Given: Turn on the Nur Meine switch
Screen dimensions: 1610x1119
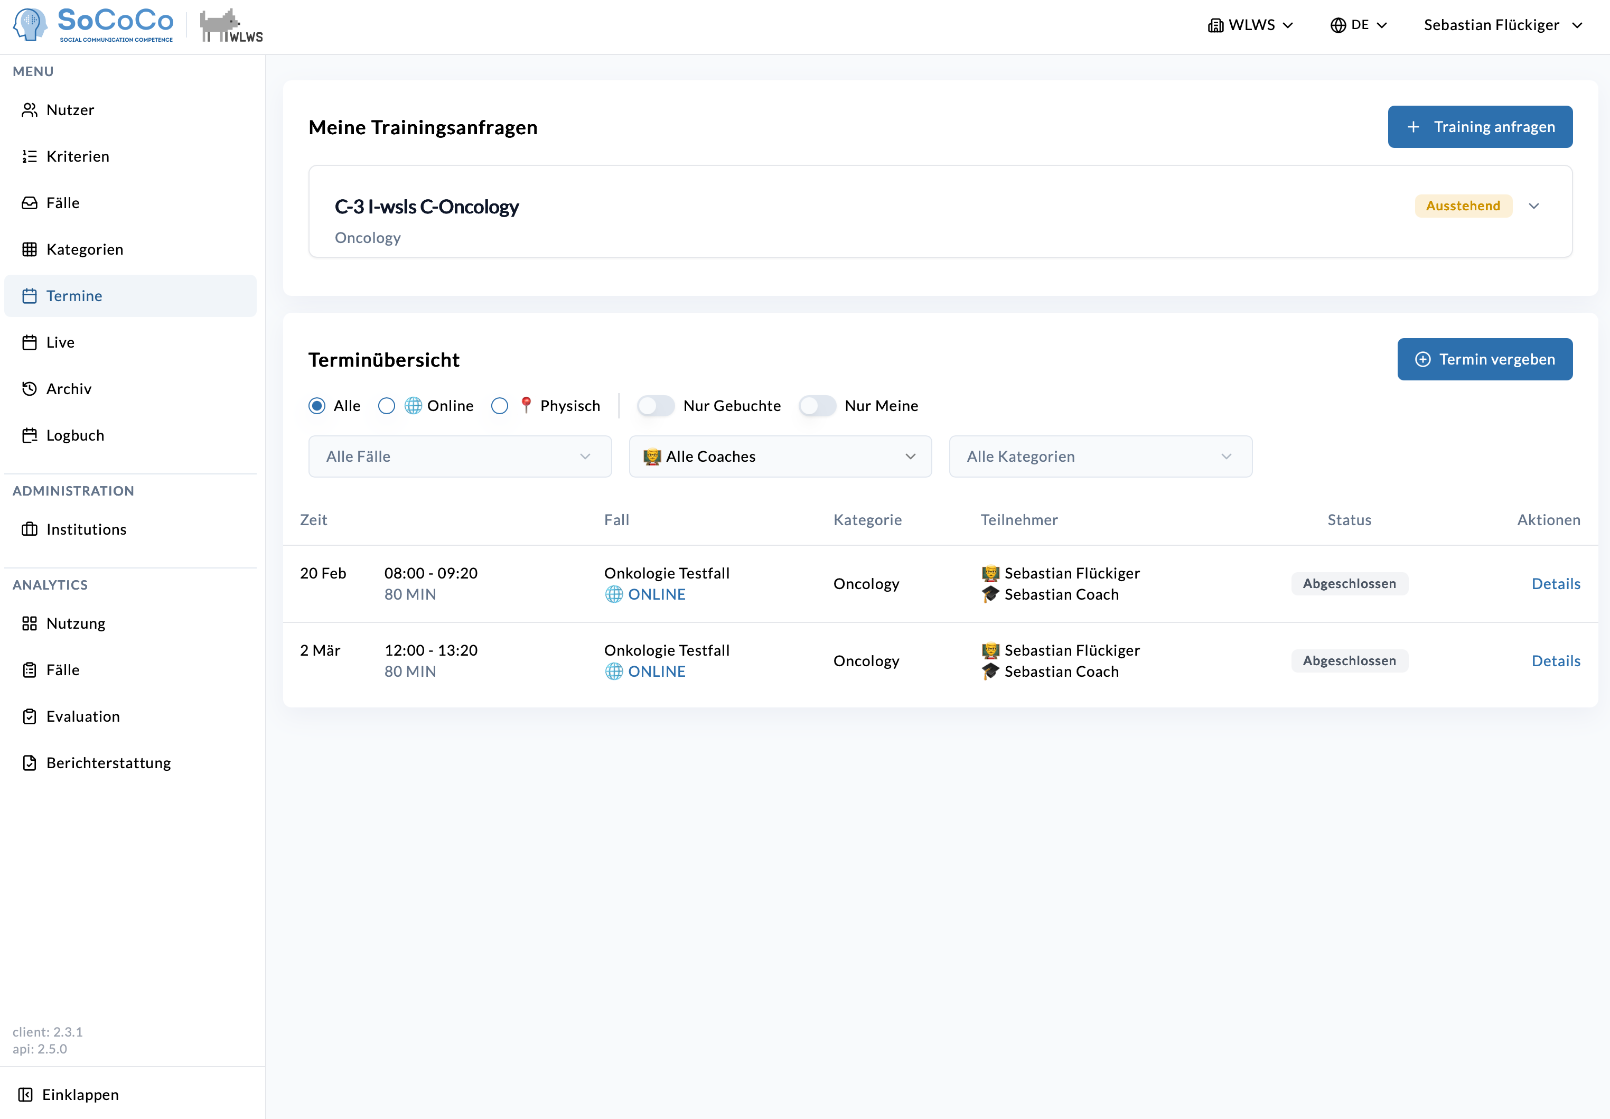Looking at the screenshot, I should (x=817, y=406).
